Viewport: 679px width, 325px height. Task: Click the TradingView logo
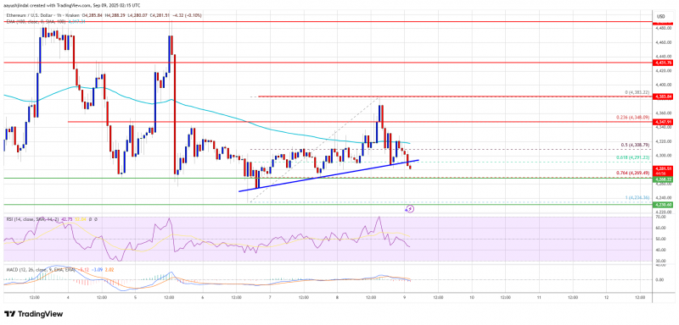[x=34, y=314]
